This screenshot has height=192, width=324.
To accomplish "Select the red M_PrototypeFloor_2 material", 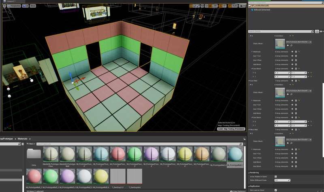I will [117, 154].
